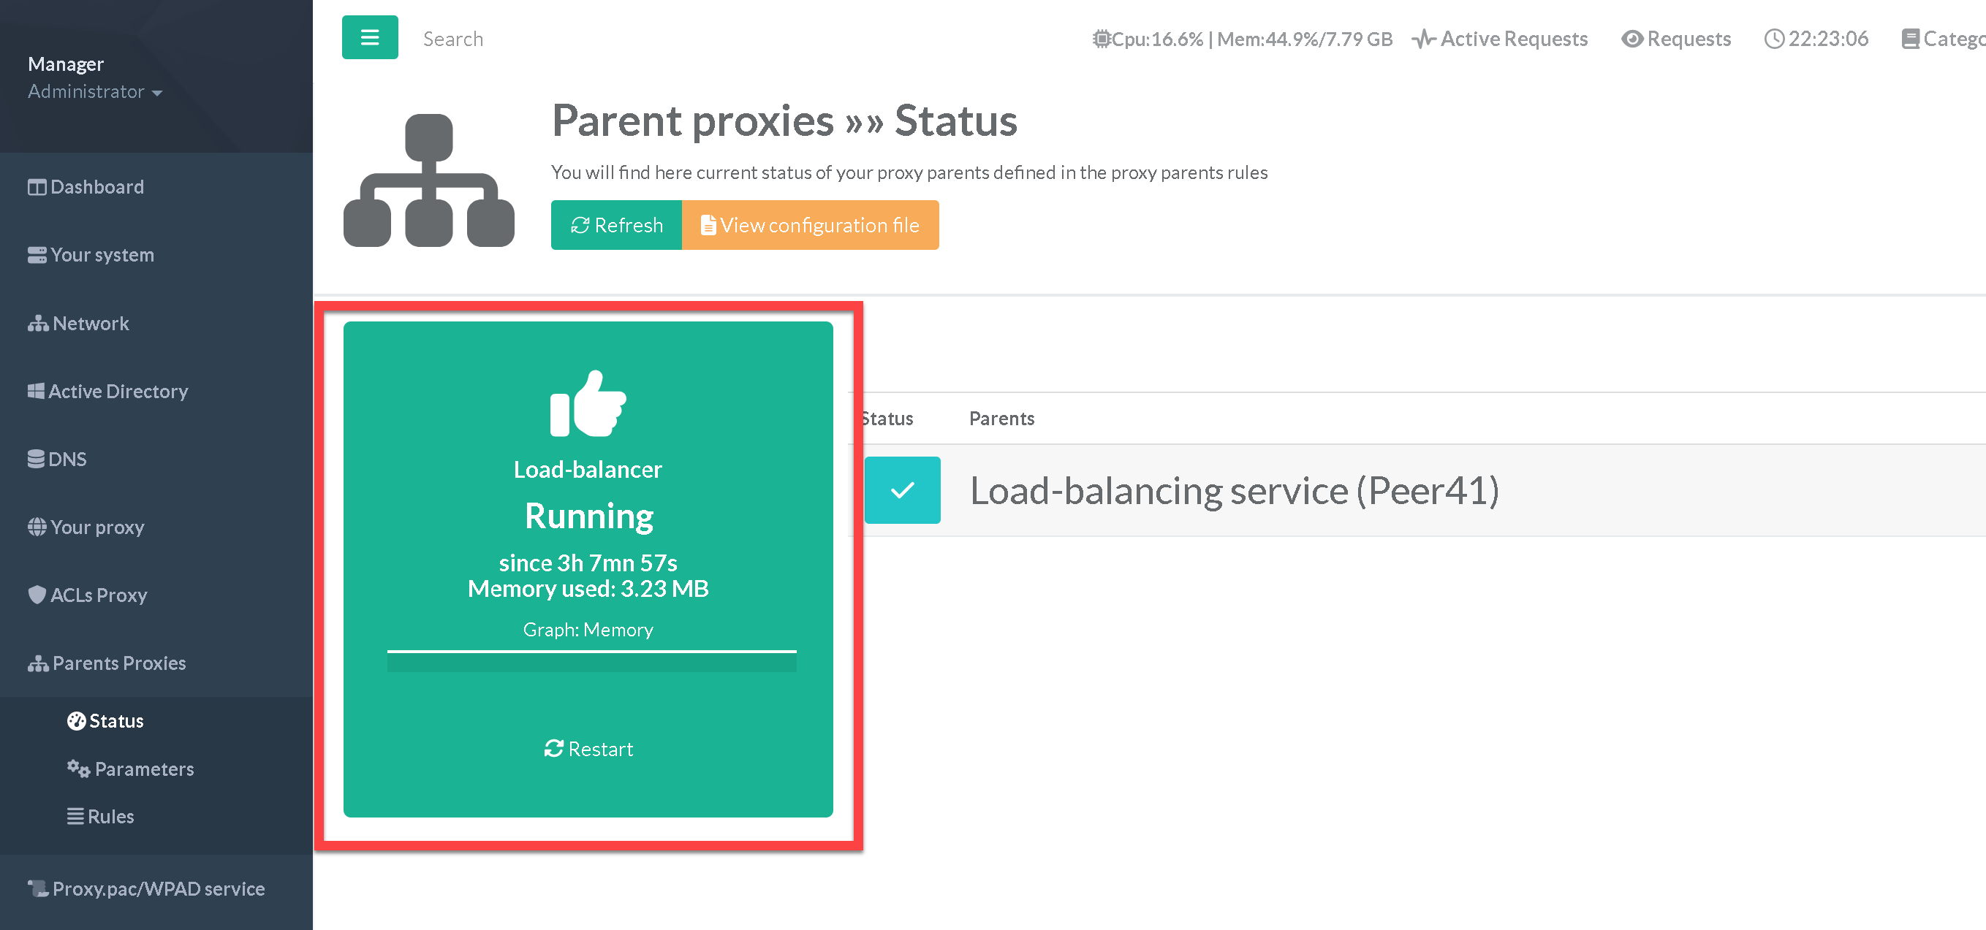Click the hamburger menu toggle button
Image resolution: width=1986 pixels, height=930 pixels.
[x=369, y=37]
